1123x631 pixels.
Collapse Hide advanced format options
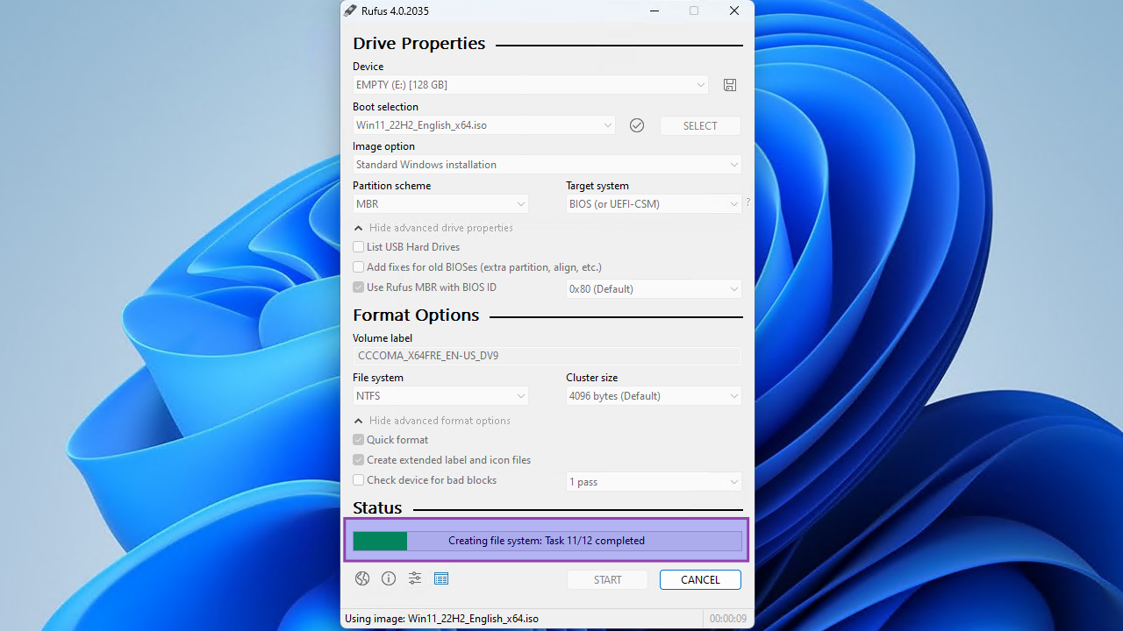(432, 421)
